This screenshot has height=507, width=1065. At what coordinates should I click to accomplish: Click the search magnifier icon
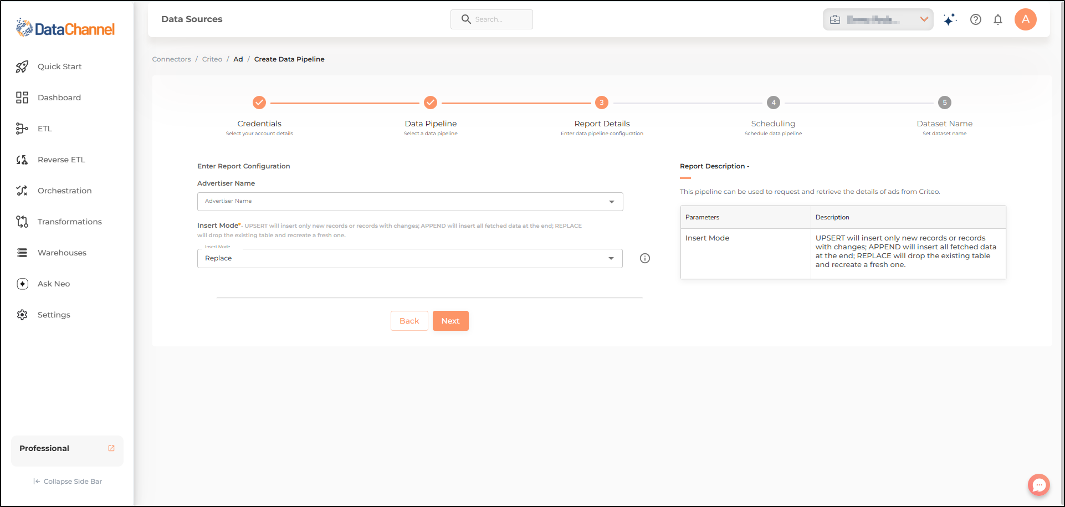pos(466,19)
